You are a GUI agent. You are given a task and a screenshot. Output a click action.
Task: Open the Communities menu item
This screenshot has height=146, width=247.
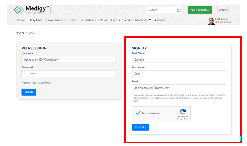[x=55, y=20]
